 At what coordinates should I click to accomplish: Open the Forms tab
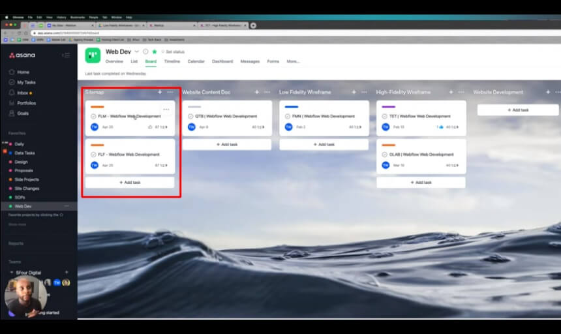pos(273,61)
